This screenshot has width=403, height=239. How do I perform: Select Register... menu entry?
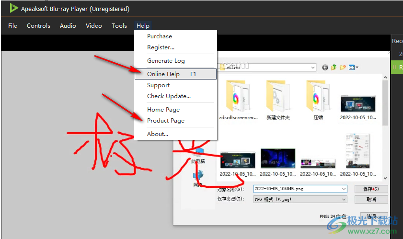pyautogui.click(x=175, y=47)
